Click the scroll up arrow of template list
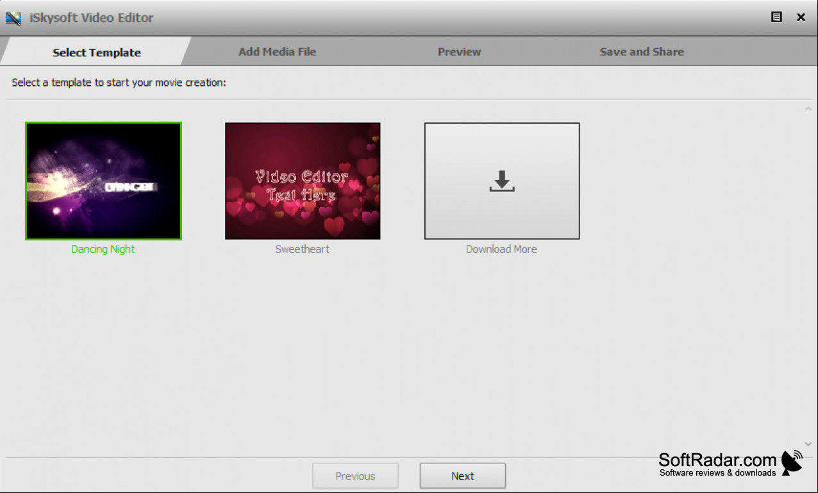Image resolution: width=818 pixels, height=493 pixels. click(x=808, y=109)
